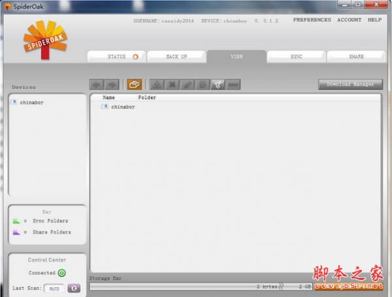392x297 pixels.
Task: Click the green Sync Folders key icon
Action: [x=16, y=221]
